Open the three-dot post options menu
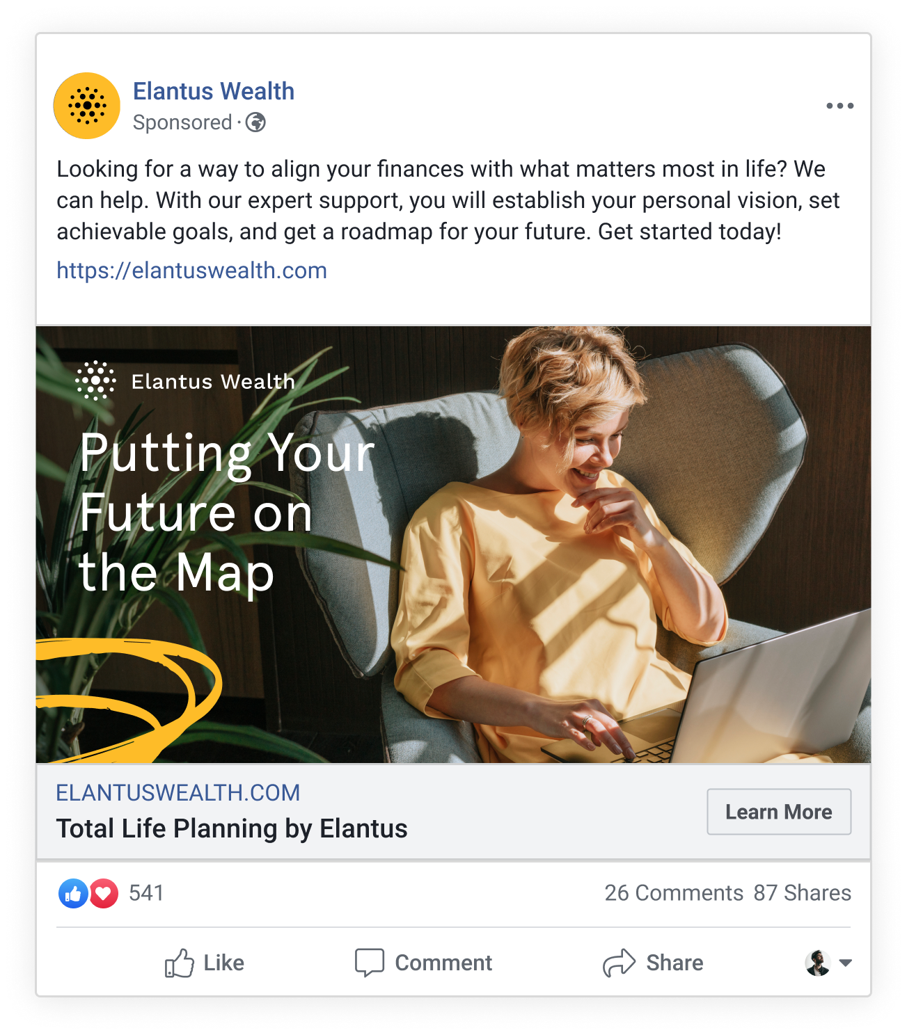The image size is (907, 1035). pos(839,106)
